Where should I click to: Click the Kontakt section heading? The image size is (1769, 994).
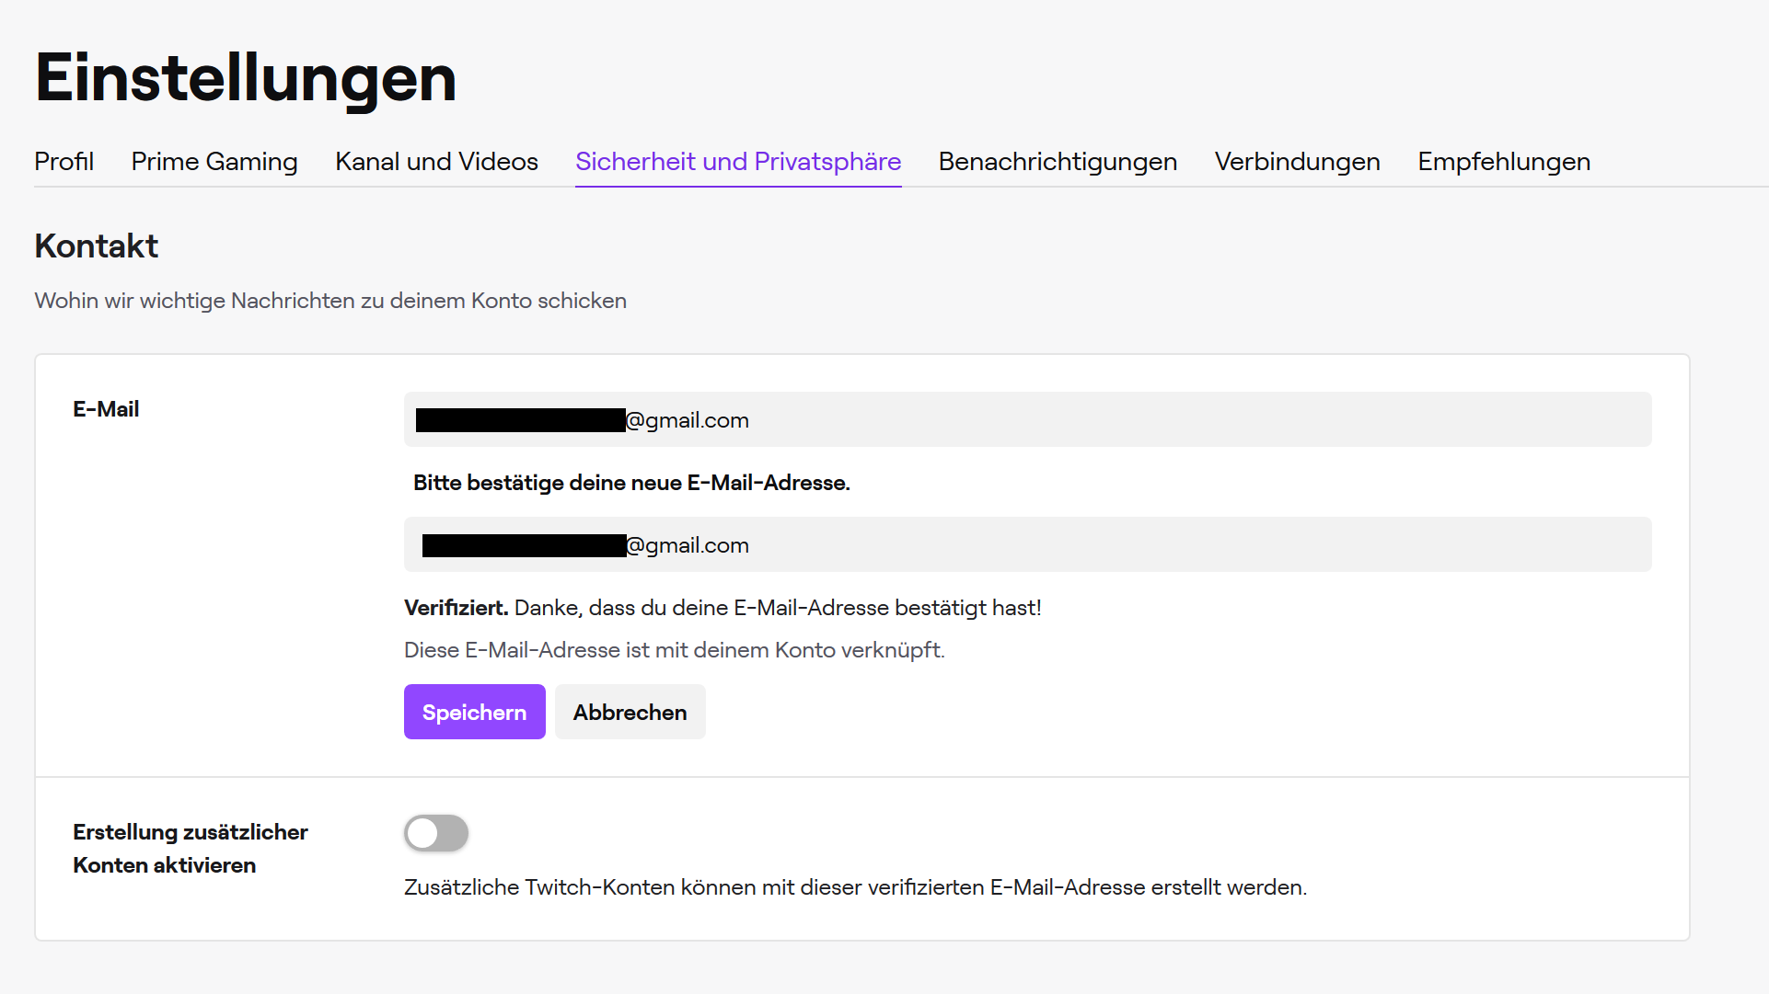(96, 246)
